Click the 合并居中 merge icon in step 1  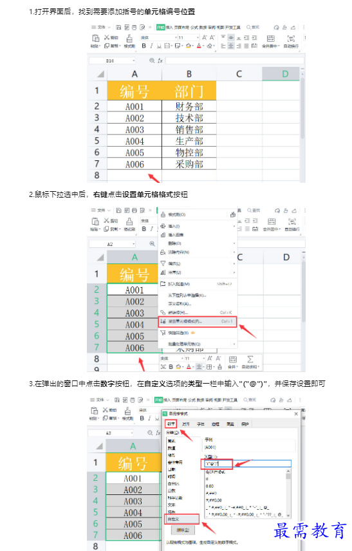click(270, 39)
